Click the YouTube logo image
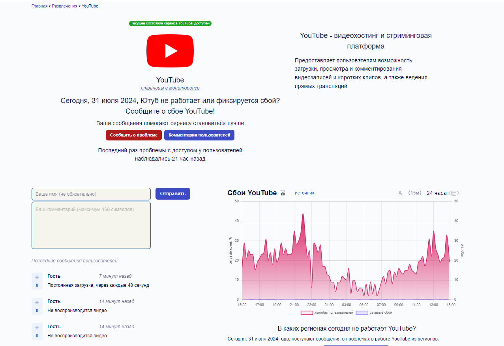The height and width of the screenshot is (346, 504). [x=170, y=51]
